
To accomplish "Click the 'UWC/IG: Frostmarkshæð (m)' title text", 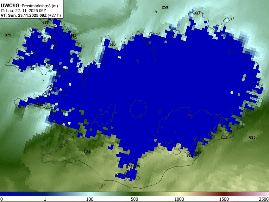I will pos(29,6).
